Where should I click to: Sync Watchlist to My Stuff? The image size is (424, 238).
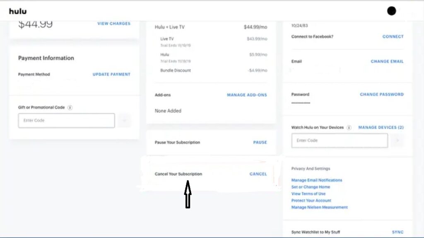tap(397, 232)
